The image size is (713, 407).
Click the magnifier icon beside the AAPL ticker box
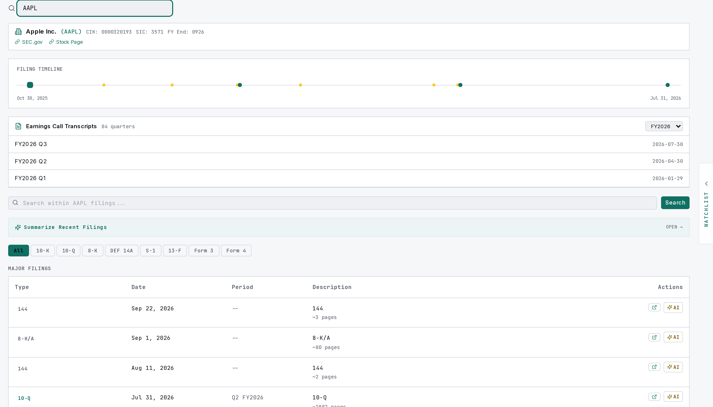coord(11,8)
